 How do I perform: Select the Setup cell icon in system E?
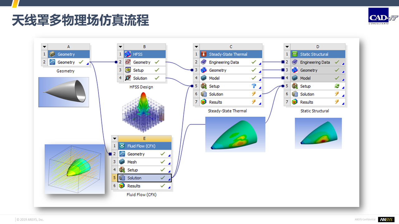122,170
